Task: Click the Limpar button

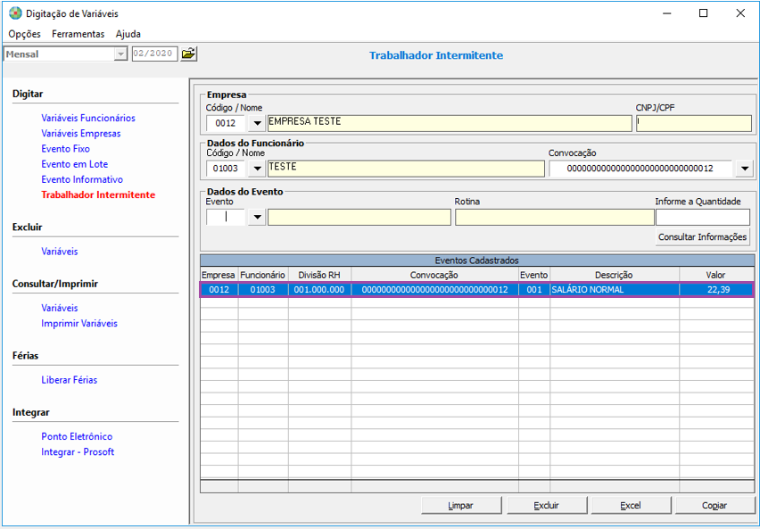Action: 461,505
